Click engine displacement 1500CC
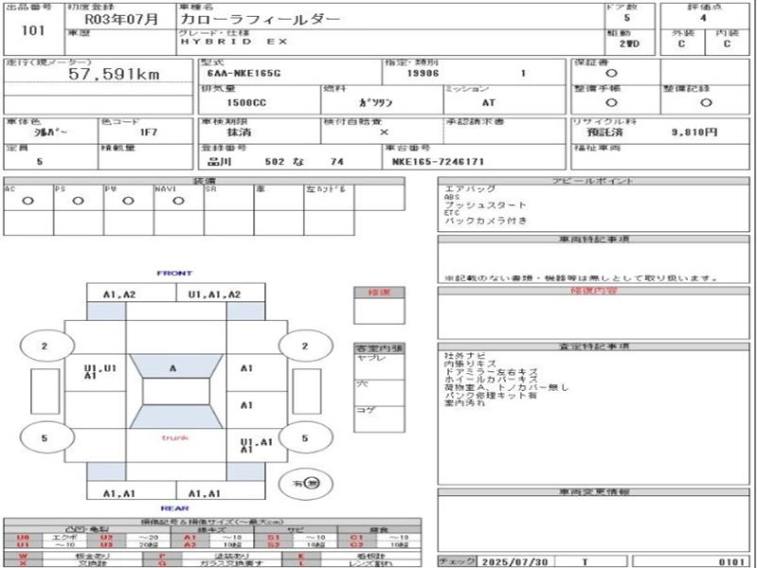This screenshot has width=758, height=568. coord(246,103)
